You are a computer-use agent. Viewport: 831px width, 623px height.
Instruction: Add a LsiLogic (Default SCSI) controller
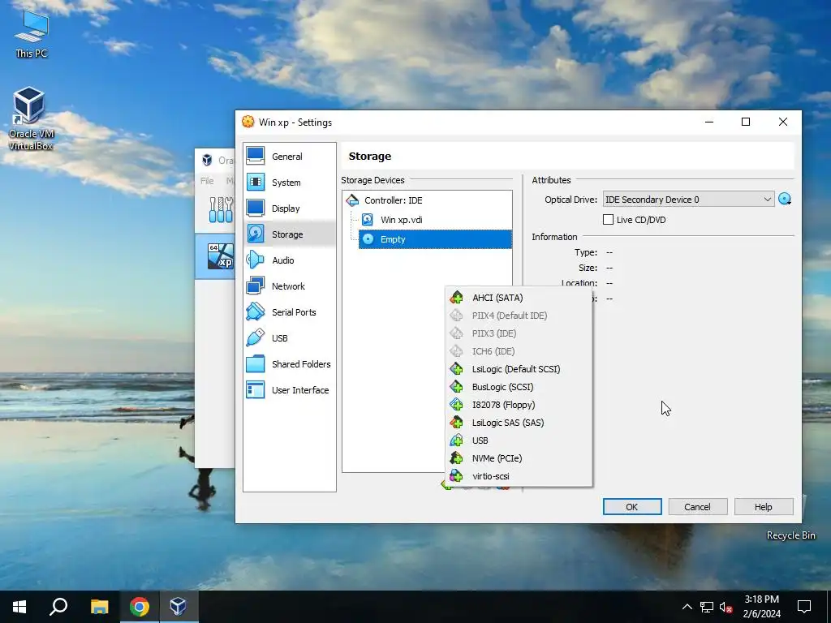tap(519, 369)
